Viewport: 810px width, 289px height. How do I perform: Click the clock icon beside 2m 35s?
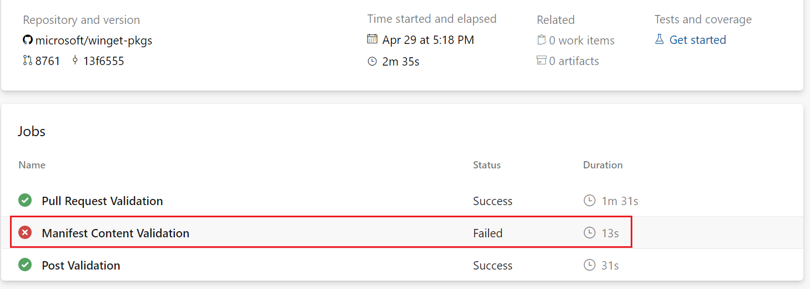373,62
